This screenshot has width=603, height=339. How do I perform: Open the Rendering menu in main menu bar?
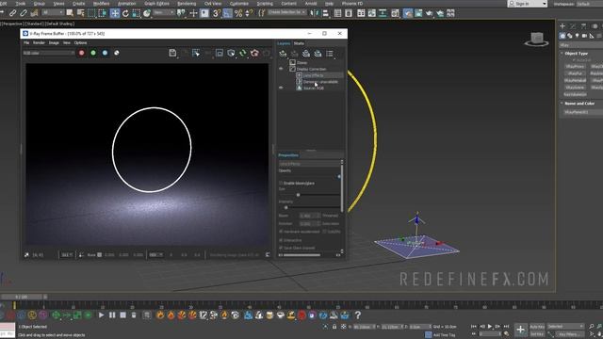click(187, 4)
